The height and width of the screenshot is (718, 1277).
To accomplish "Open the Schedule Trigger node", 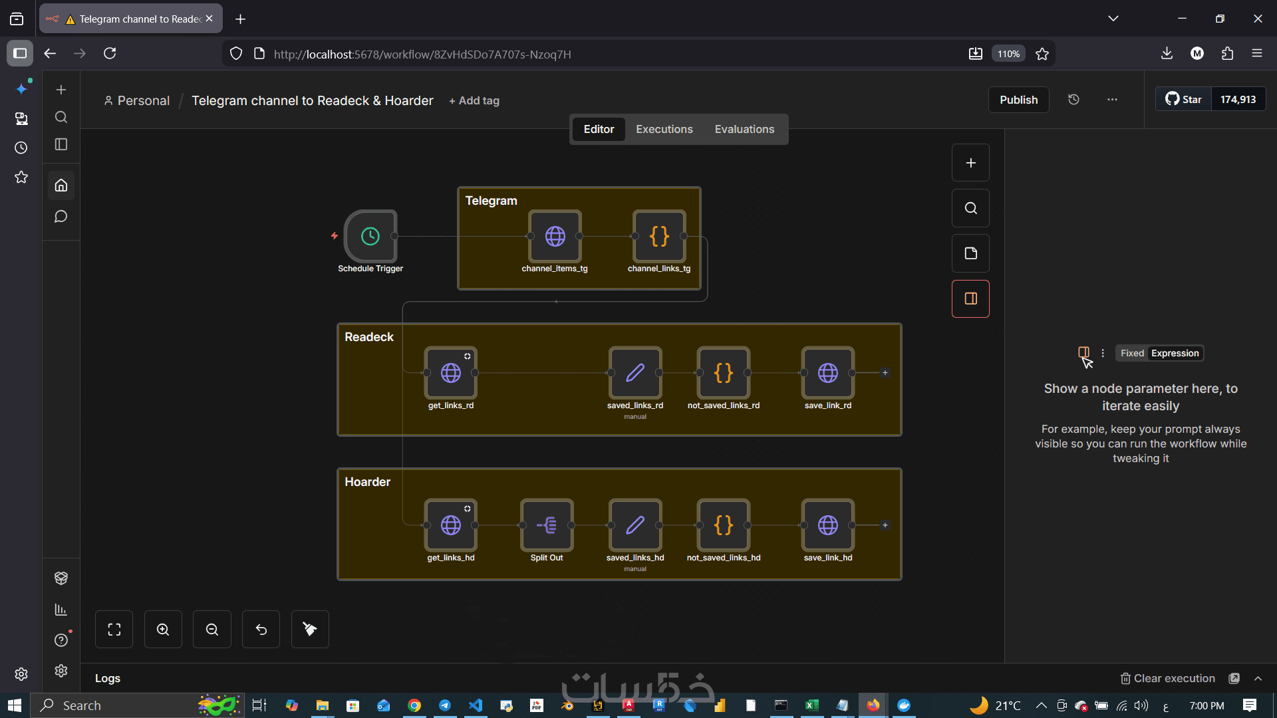I will pyautogui.click(x=370, y=236).
